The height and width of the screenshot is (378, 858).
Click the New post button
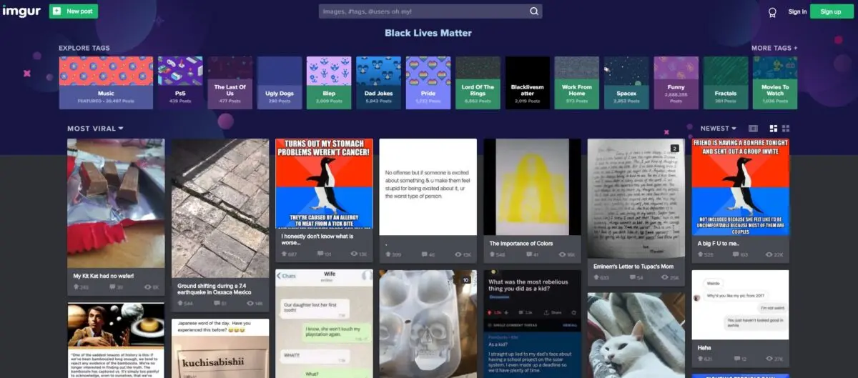click(74, 11)
